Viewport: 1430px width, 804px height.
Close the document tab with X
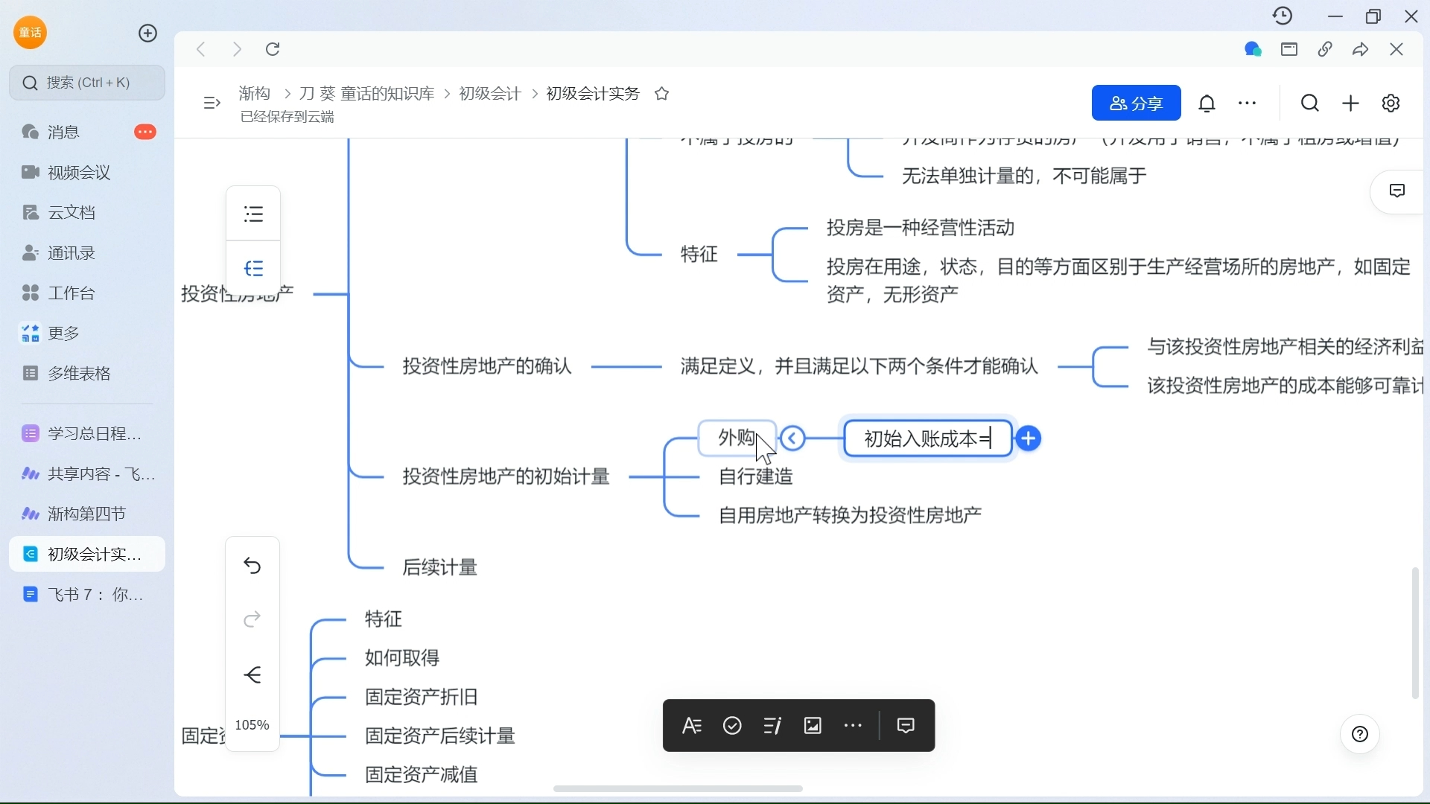(x=1397, y=49)
